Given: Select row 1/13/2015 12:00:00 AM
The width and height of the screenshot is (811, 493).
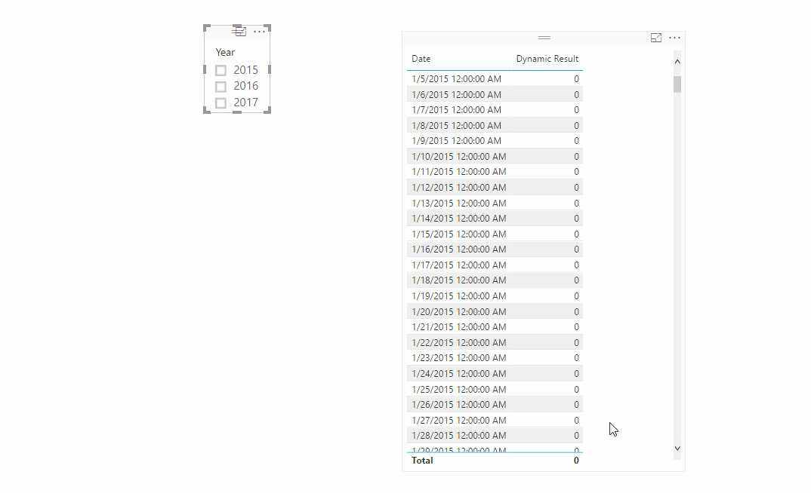Looking at the screenshot, I should 495,203.
